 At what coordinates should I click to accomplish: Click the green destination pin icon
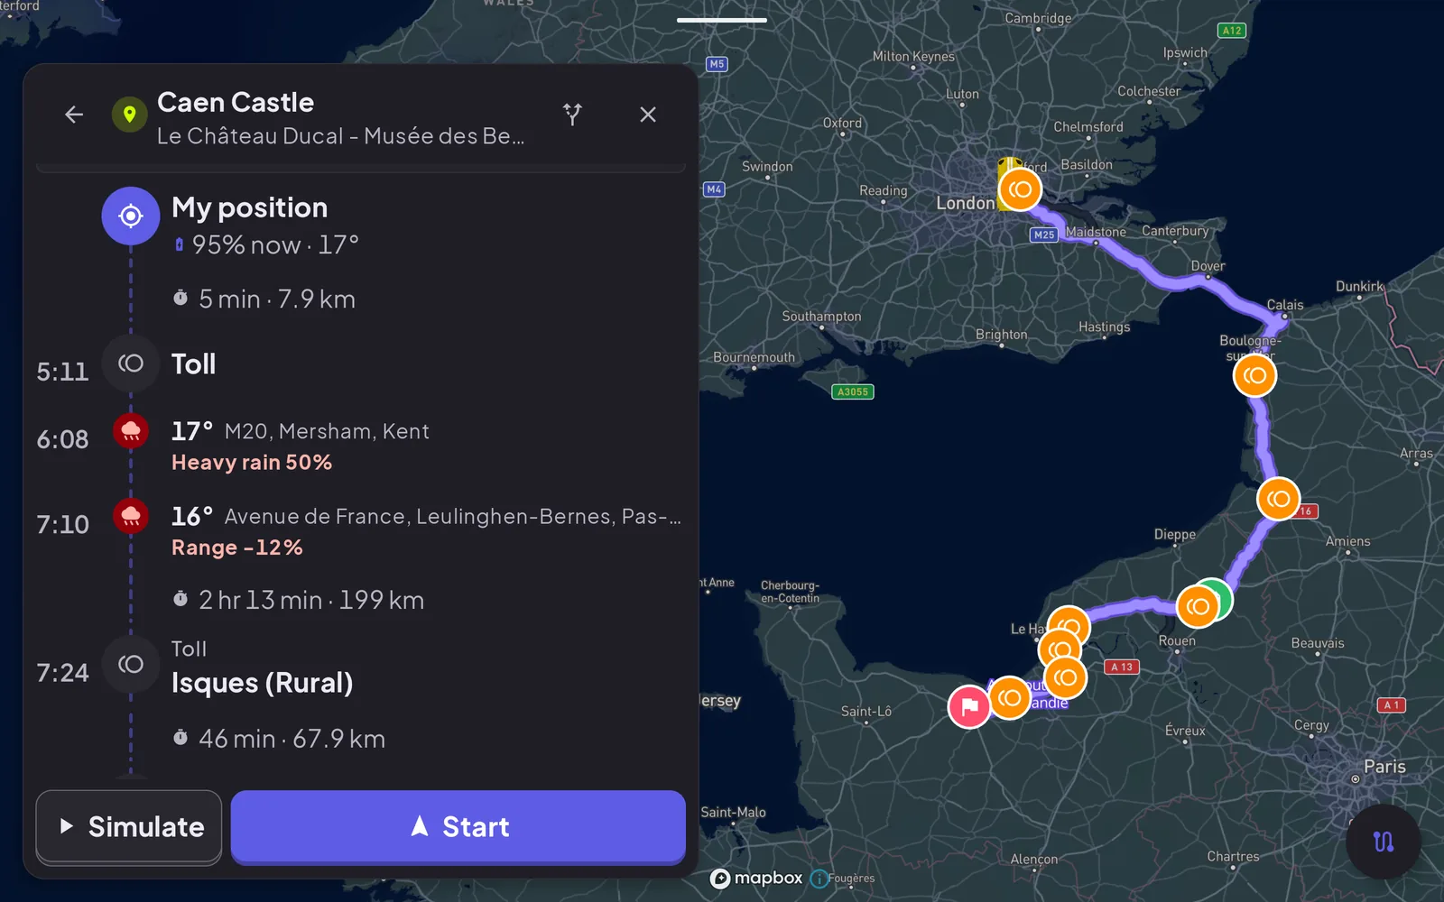(x=129, y=115)
